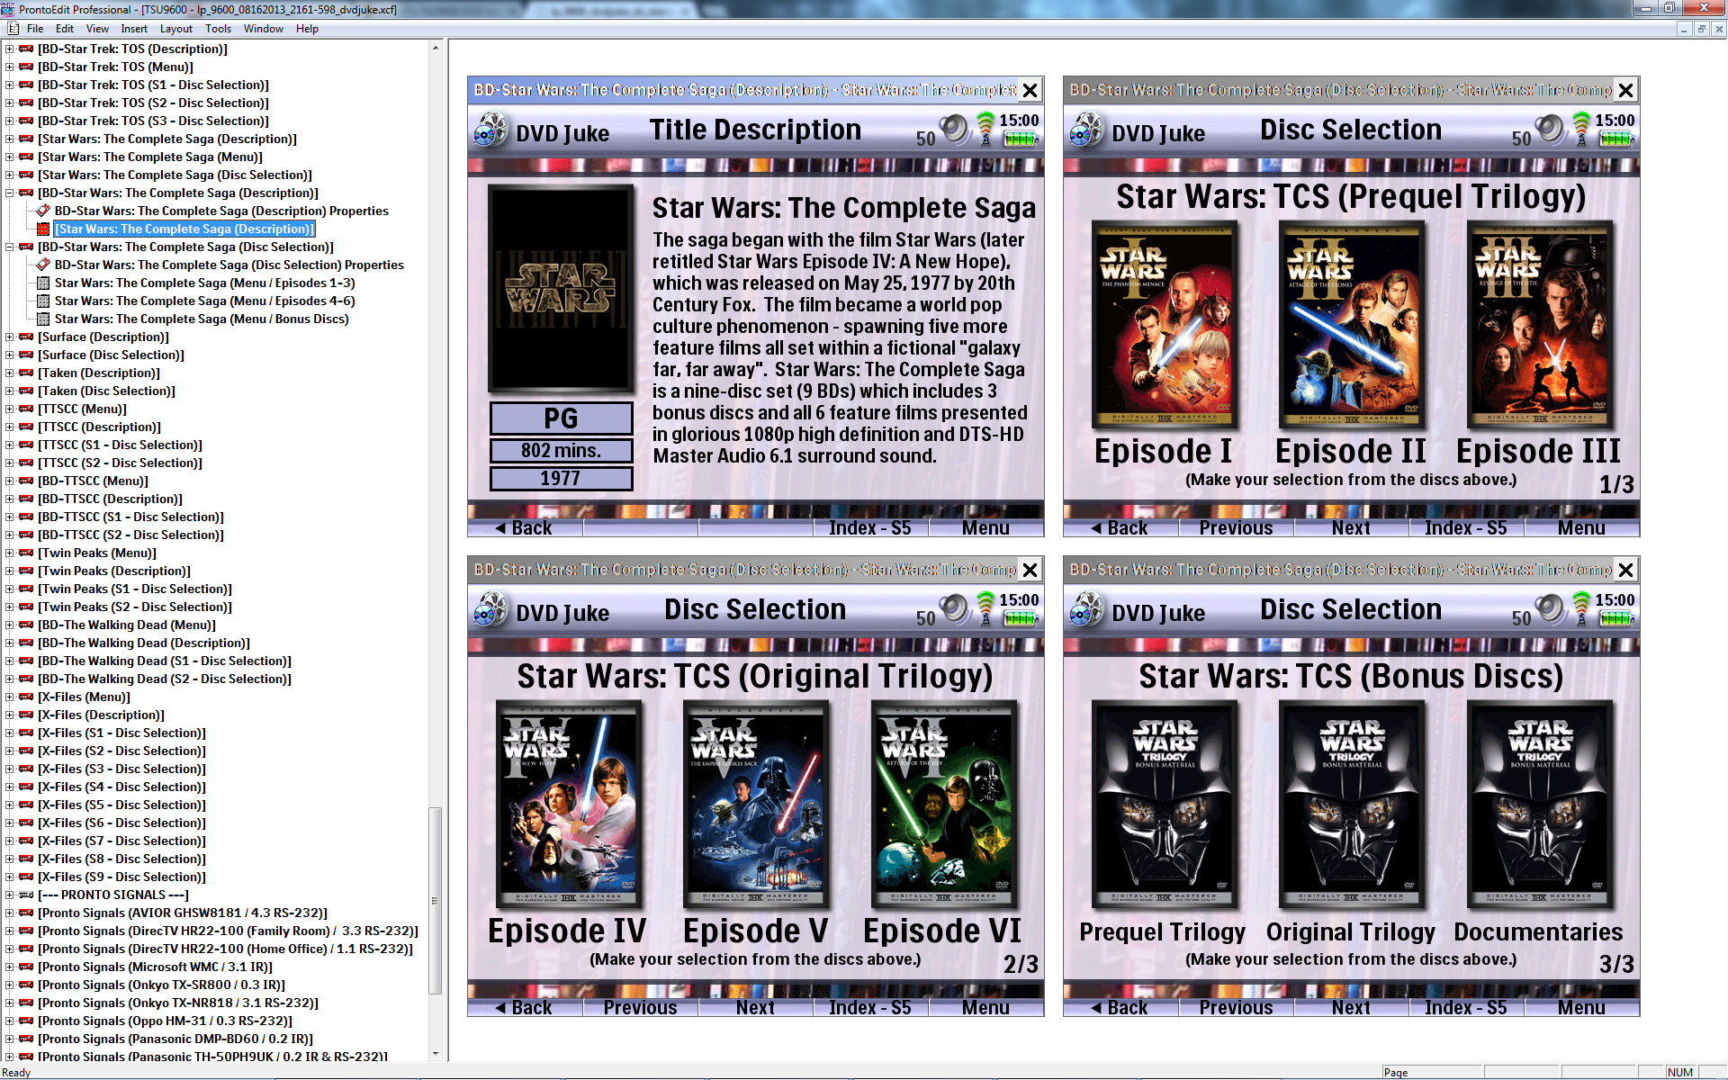
Task: Click the device icon beside [--- PRONTO SIGNALS ---]
Action: point(26,895)
